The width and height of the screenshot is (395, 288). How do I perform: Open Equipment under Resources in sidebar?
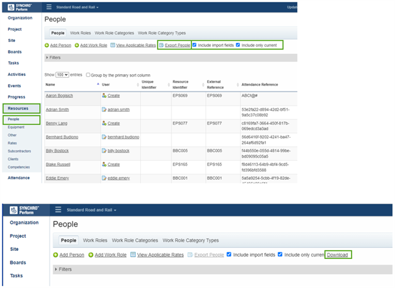(x=16, y=127)
